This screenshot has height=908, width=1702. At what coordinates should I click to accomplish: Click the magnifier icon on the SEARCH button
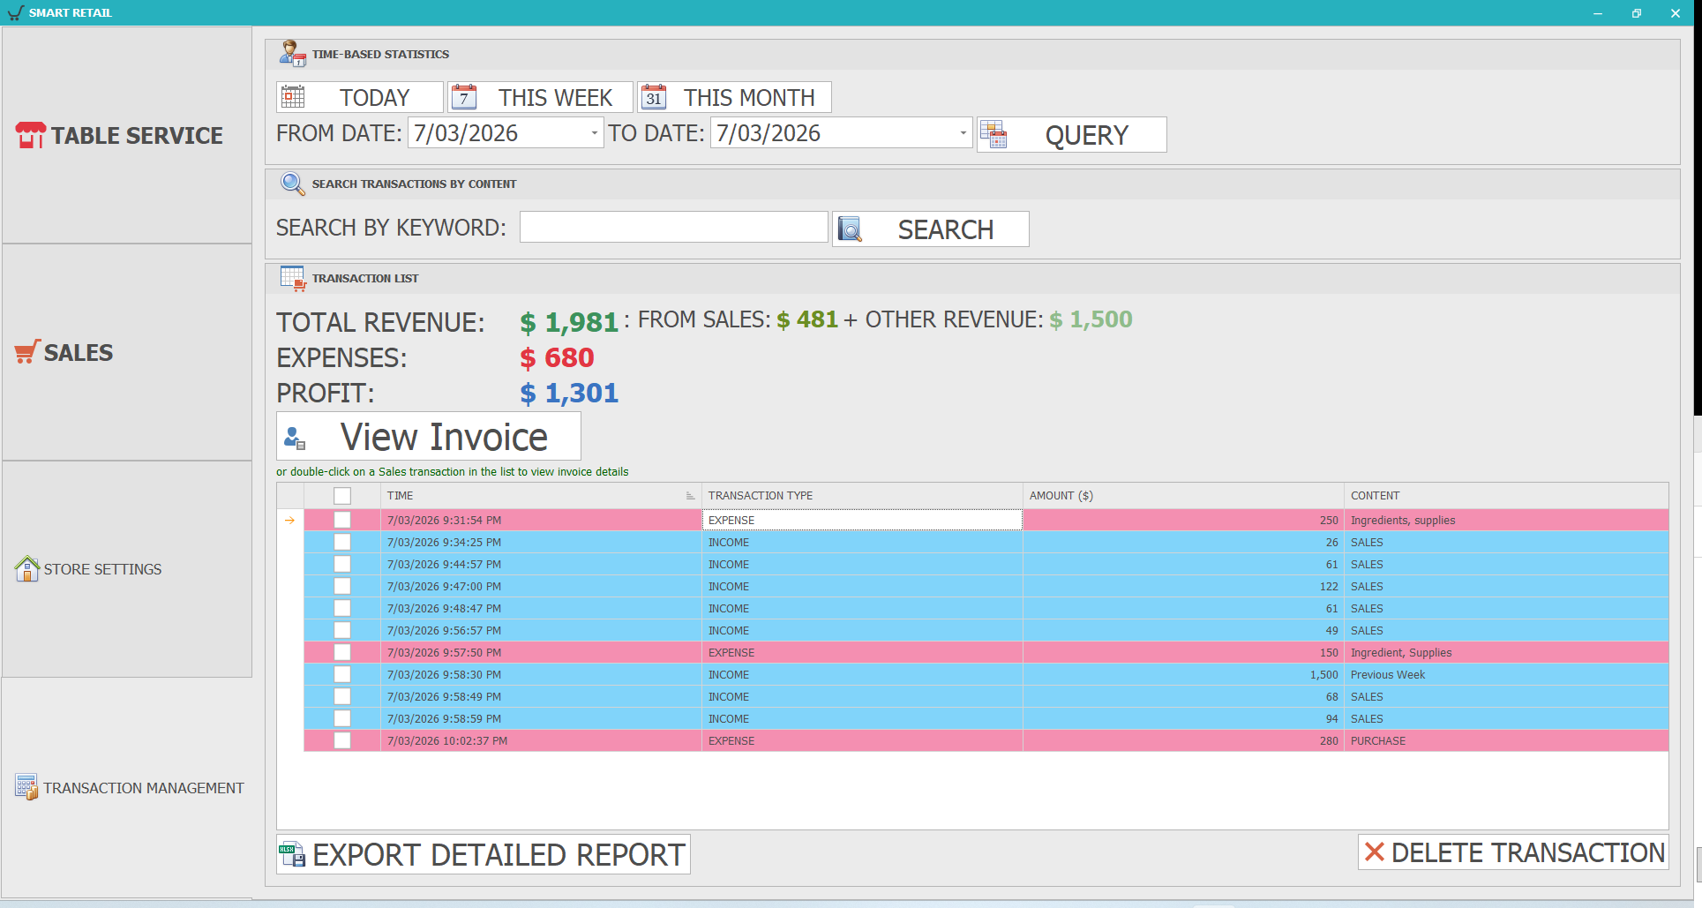tap(851, 229)
